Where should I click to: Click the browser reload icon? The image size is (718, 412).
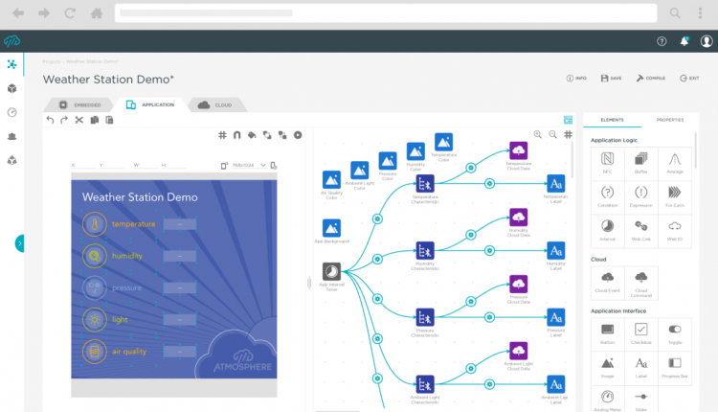(70, 13)
